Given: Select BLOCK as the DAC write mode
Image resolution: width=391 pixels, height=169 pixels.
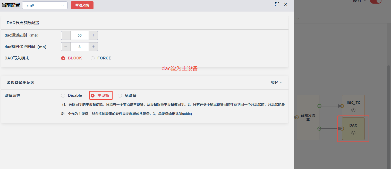Looking at the screenshot, I should (72, 58).
